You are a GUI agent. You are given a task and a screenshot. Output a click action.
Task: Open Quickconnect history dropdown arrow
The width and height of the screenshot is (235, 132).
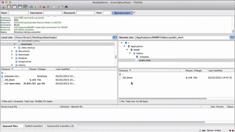pyautogui.click(x=134, y=13)
